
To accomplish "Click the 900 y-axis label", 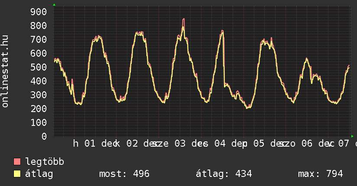I will tap(38, 12).
